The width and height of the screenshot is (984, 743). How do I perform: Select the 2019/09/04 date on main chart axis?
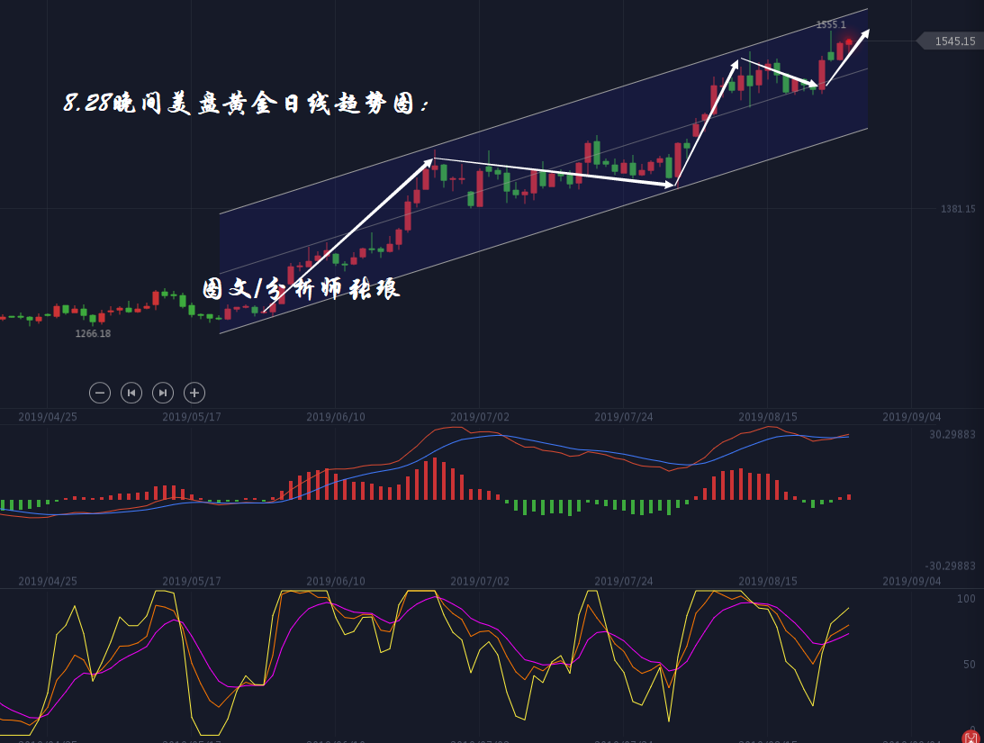[911, 417]
